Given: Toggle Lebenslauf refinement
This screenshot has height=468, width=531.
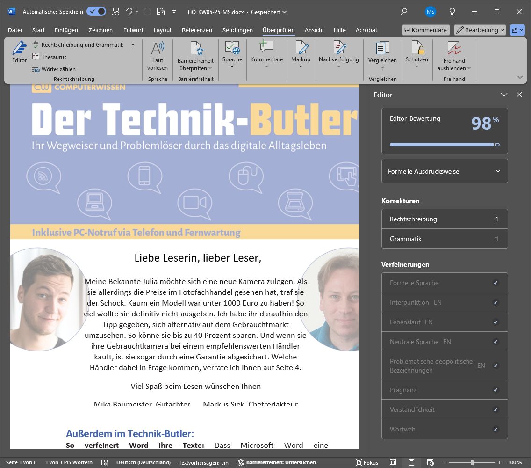Looking at the screenshot, I should [x=445, y=322].
